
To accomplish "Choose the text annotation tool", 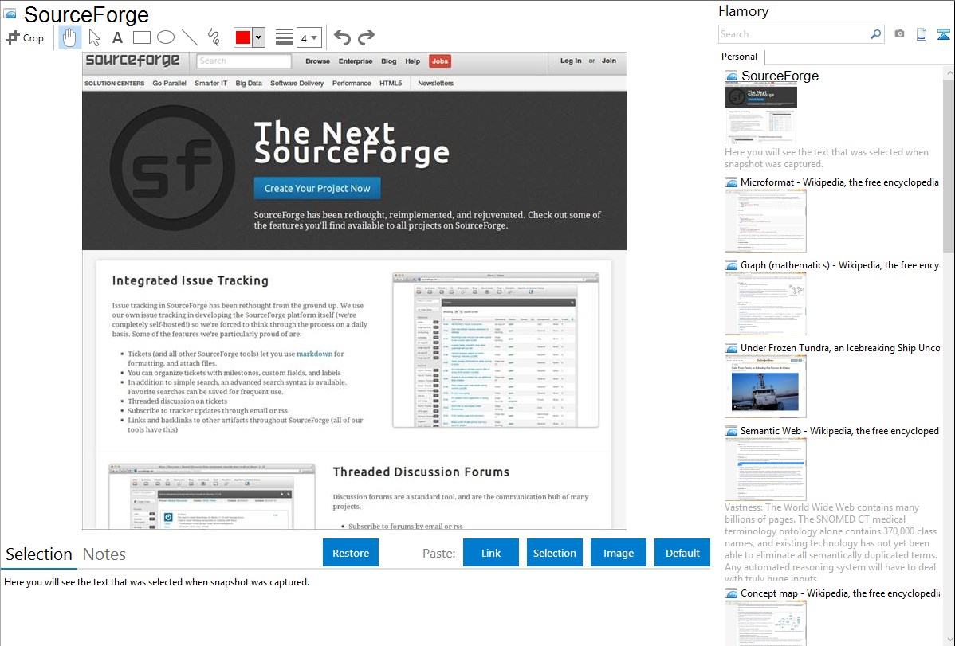I will pyautogui.click(x=117, y=37).
